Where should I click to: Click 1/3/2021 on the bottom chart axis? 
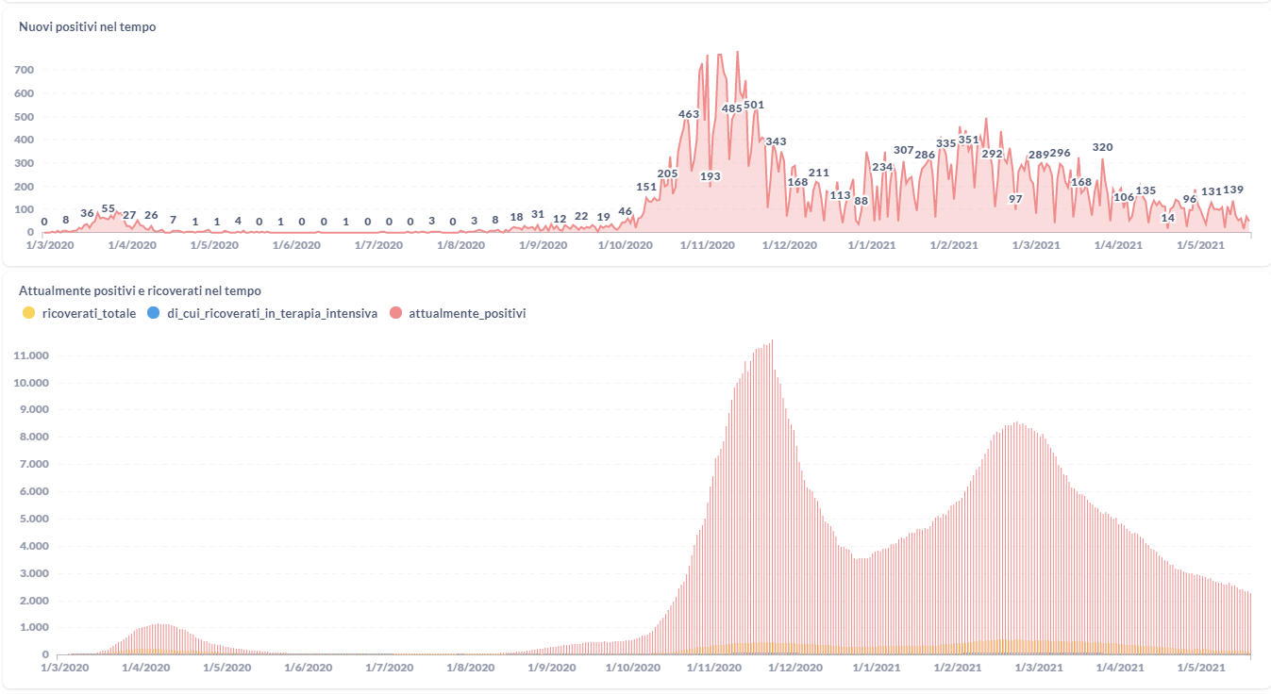click(x=1035, y=668)
